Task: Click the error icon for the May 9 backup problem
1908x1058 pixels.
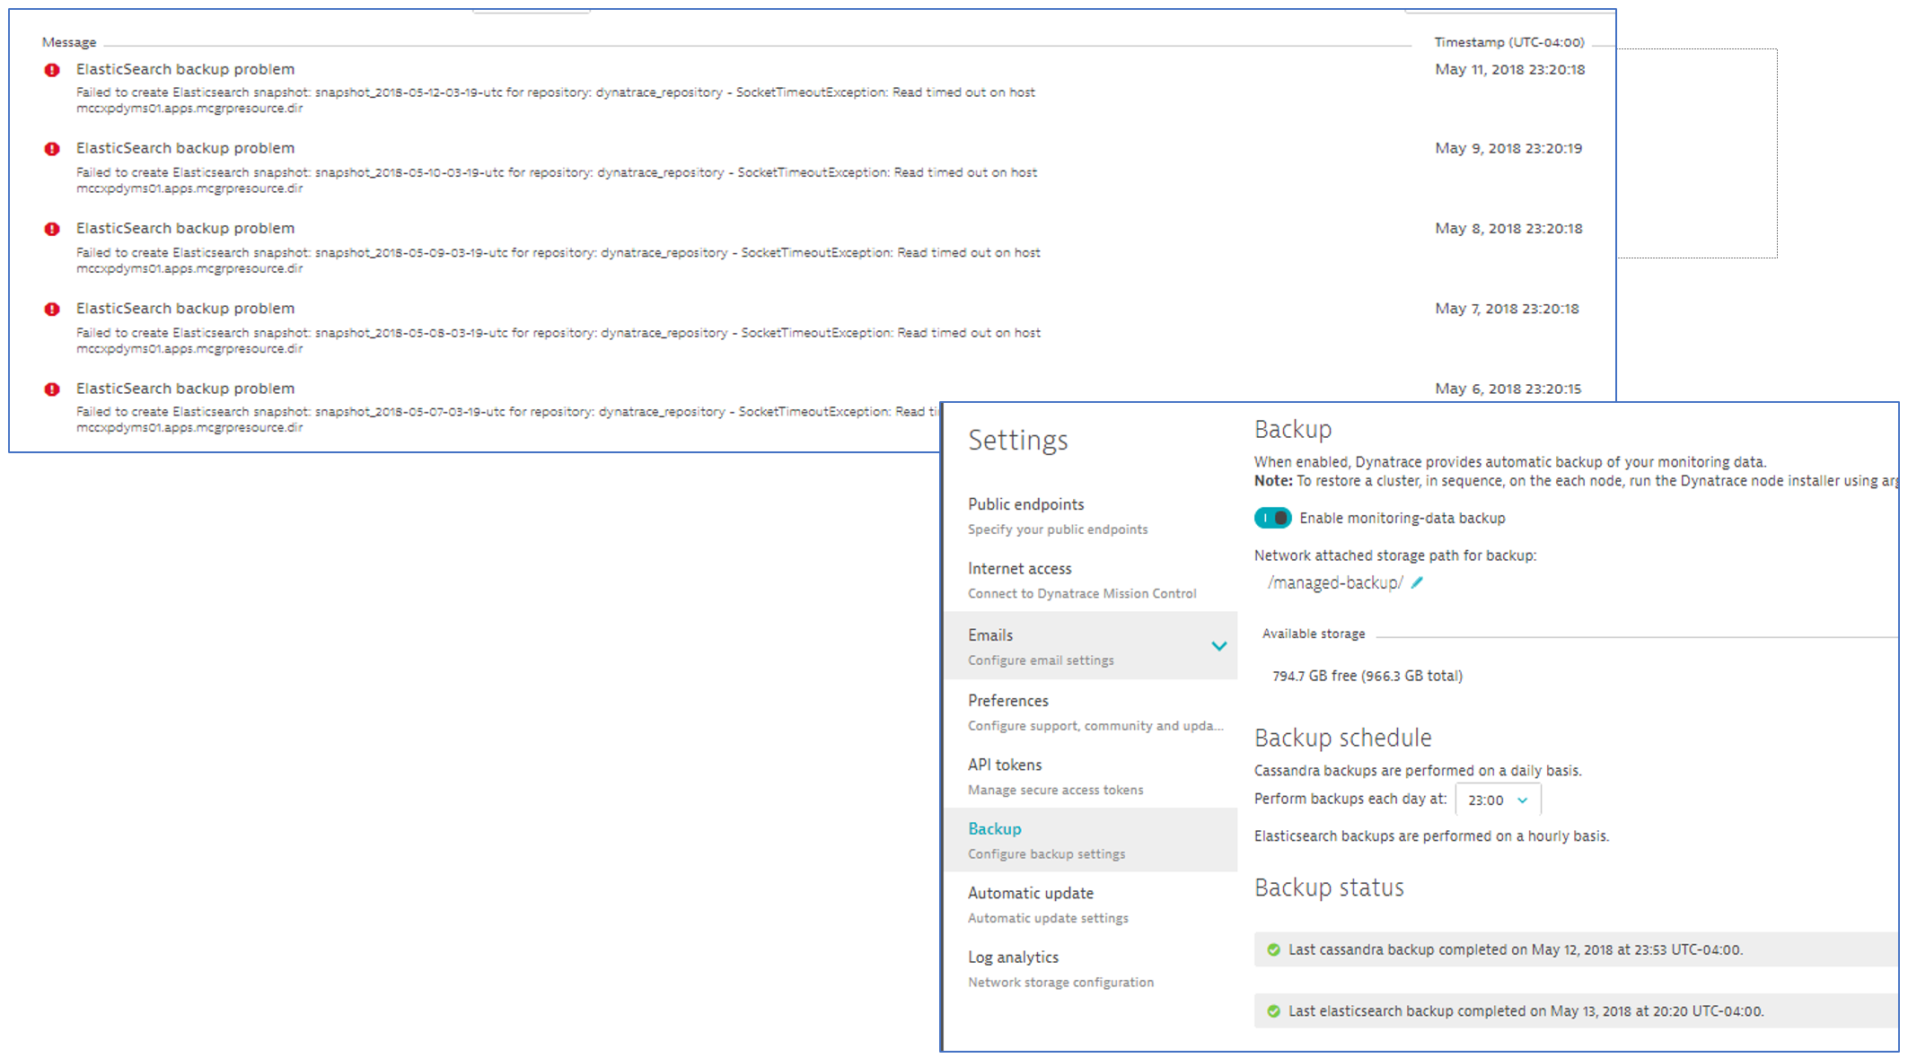Action: [x=52, y=149]
